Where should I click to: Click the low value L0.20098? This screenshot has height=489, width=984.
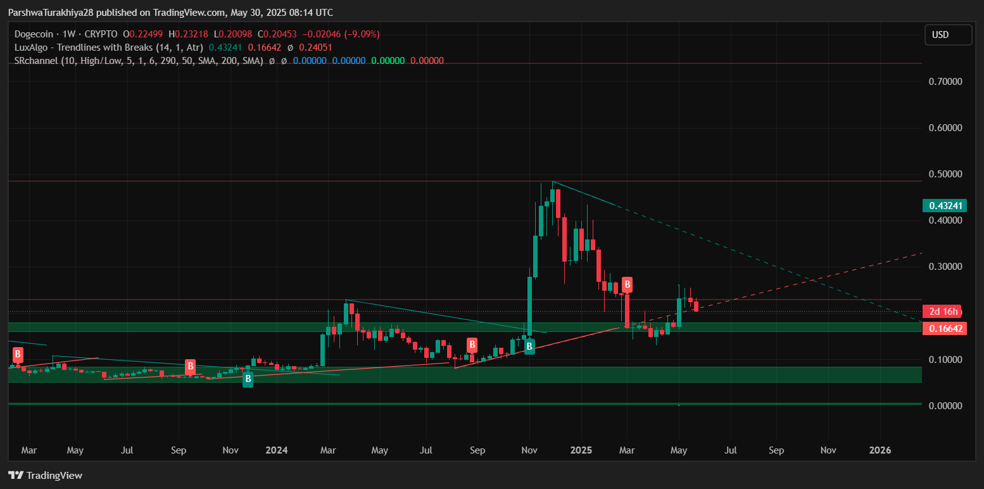click(232, 35)
